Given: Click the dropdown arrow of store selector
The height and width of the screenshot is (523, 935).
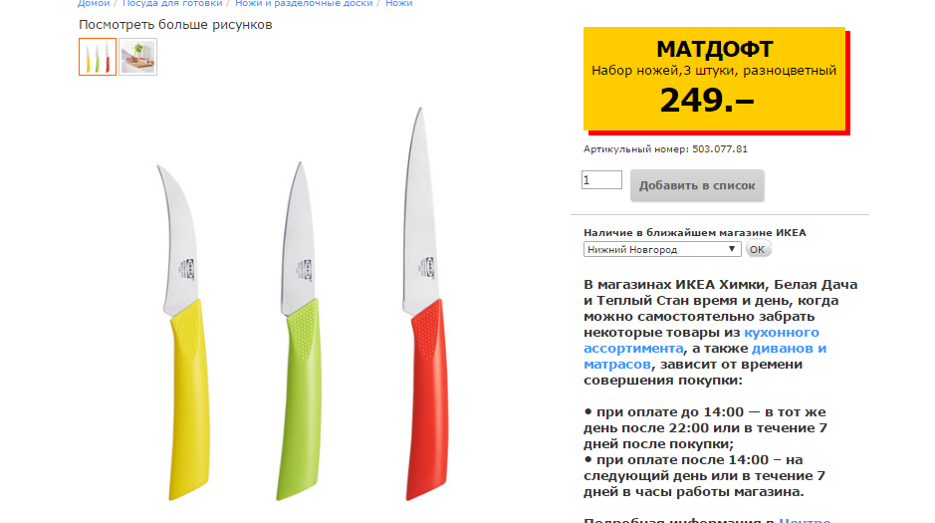Looking at the screenshot, I should pyautogui.click(x=732, y=249).
